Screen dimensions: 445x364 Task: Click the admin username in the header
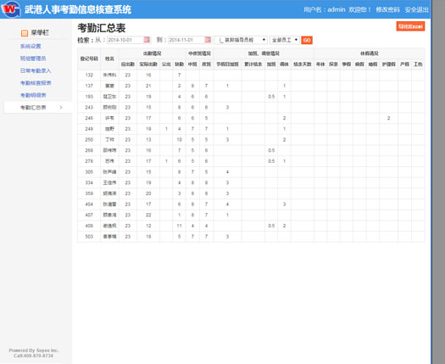(x=337, y=9)
